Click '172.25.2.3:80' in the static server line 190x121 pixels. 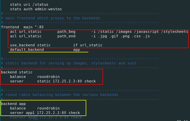click(x=67, y=81)
